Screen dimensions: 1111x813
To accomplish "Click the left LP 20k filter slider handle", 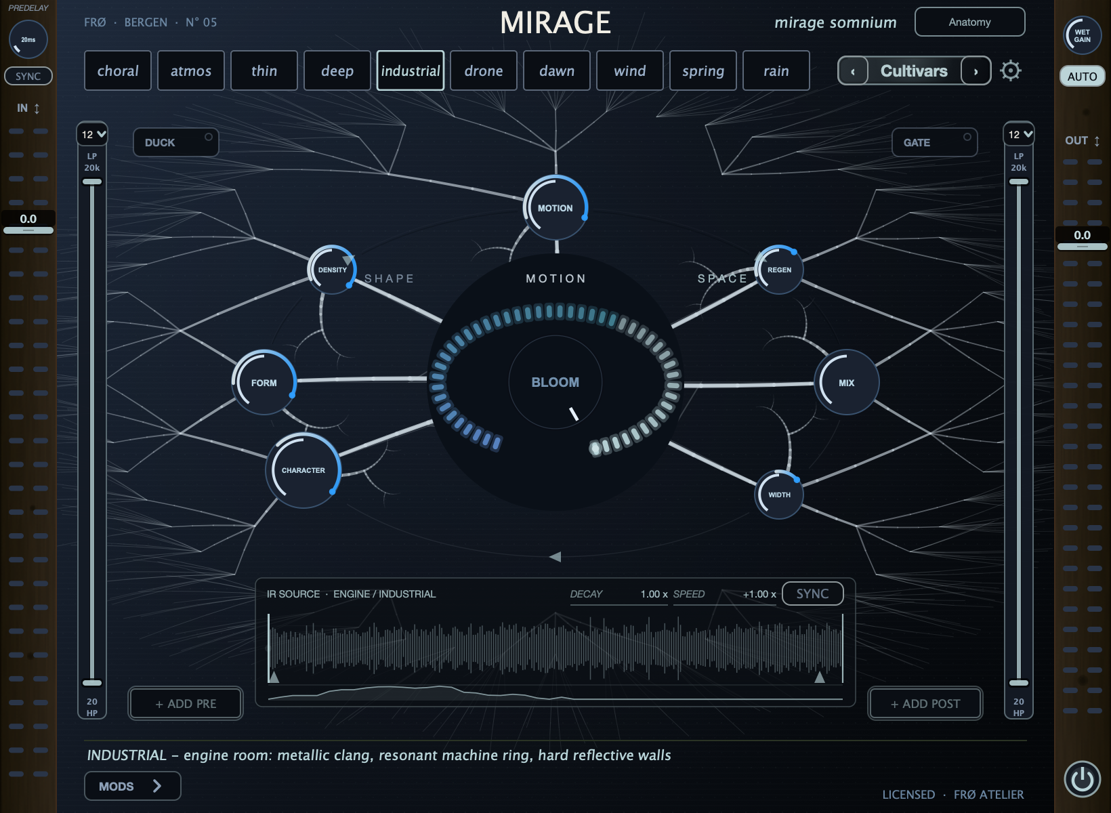I will tap(92, 182).
